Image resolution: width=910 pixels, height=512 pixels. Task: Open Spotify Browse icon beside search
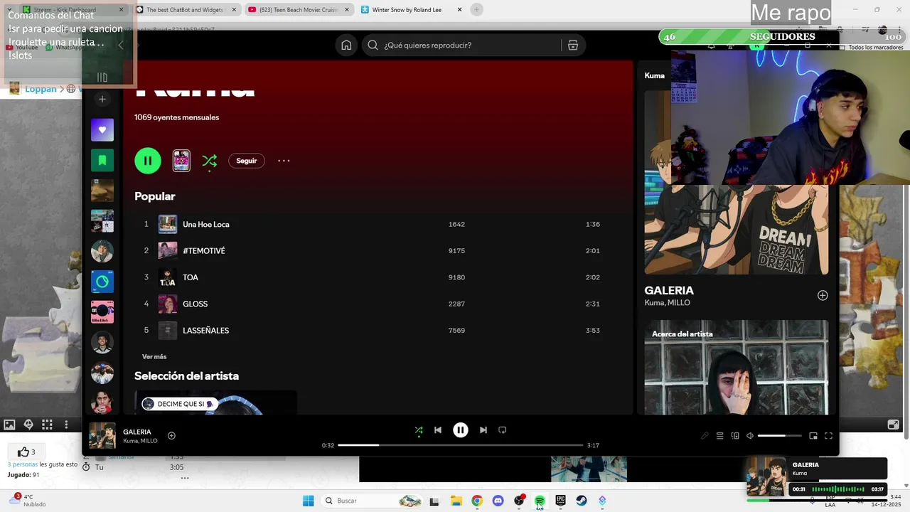point(572,45)
